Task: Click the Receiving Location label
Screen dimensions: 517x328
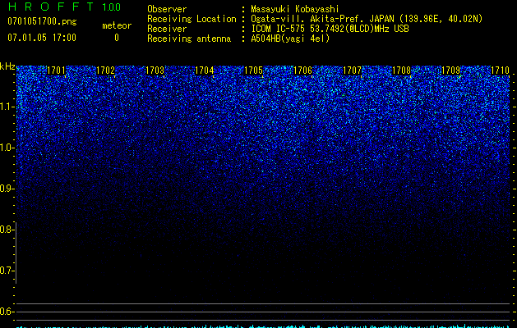Action: [192, 19]
